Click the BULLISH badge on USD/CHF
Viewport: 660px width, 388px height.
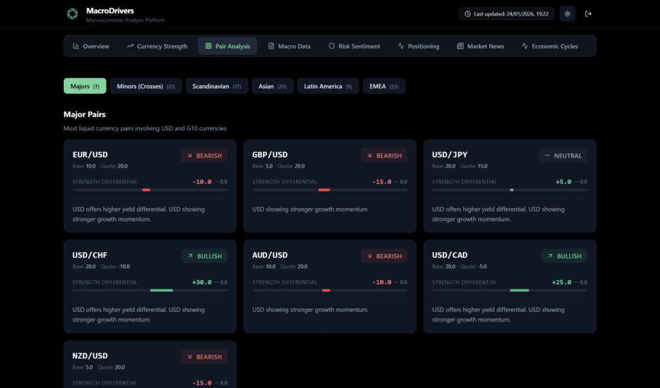[204, 256]
